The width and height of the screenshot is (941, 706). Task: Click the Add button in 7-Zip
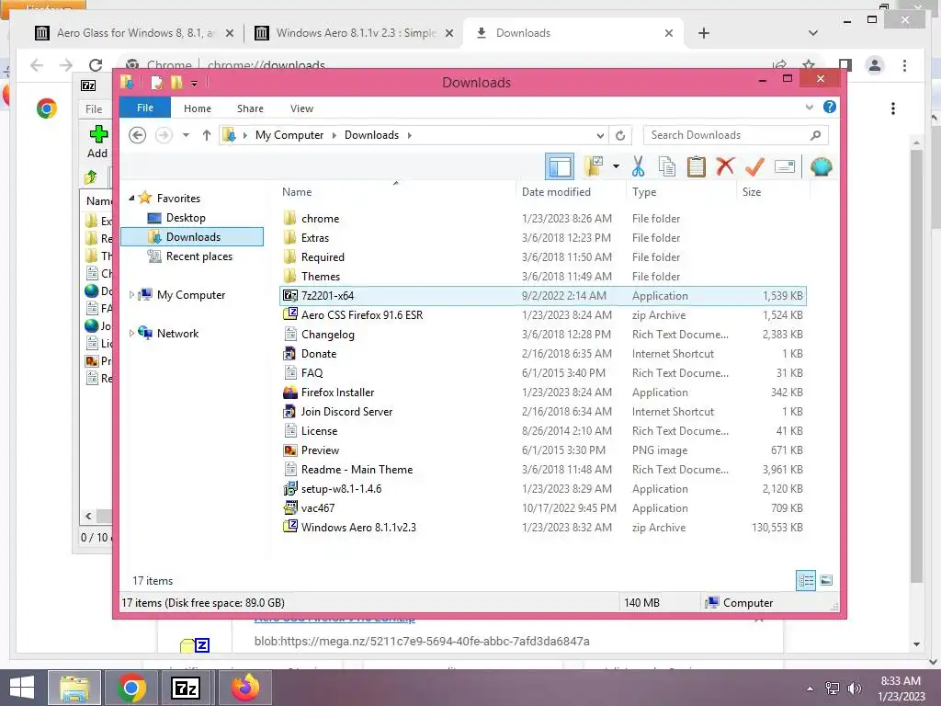point(97,142)
